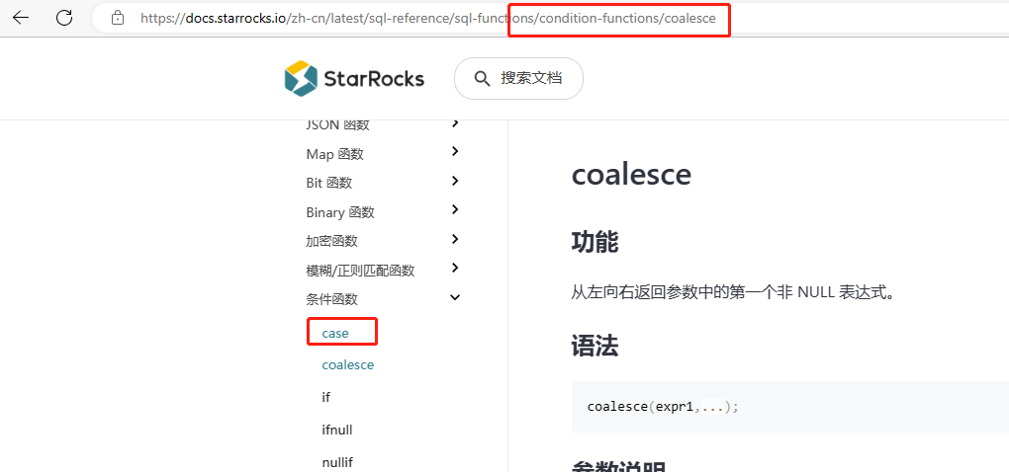Expand the Binary 函数 chevron
The height and width of the screenshot is (472, 1009).
pyautogui.click(x=455, y=210)
